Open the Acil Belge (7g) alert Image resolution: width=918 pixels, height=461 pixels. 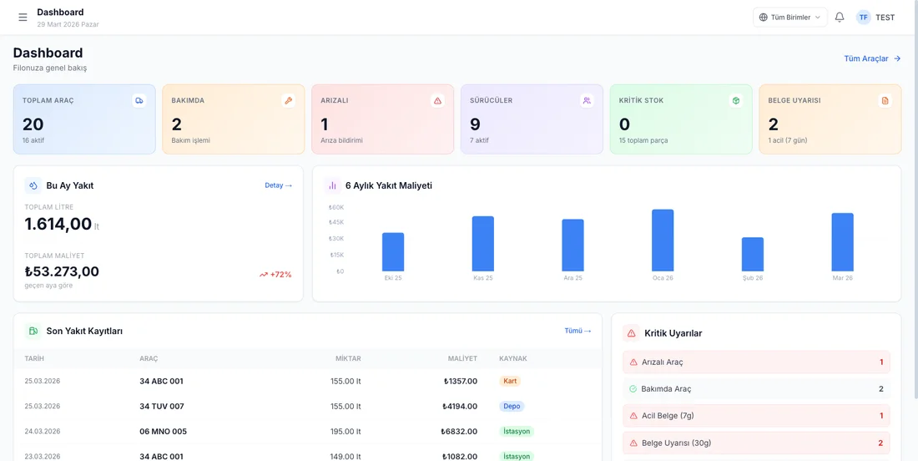pos(756,416)
